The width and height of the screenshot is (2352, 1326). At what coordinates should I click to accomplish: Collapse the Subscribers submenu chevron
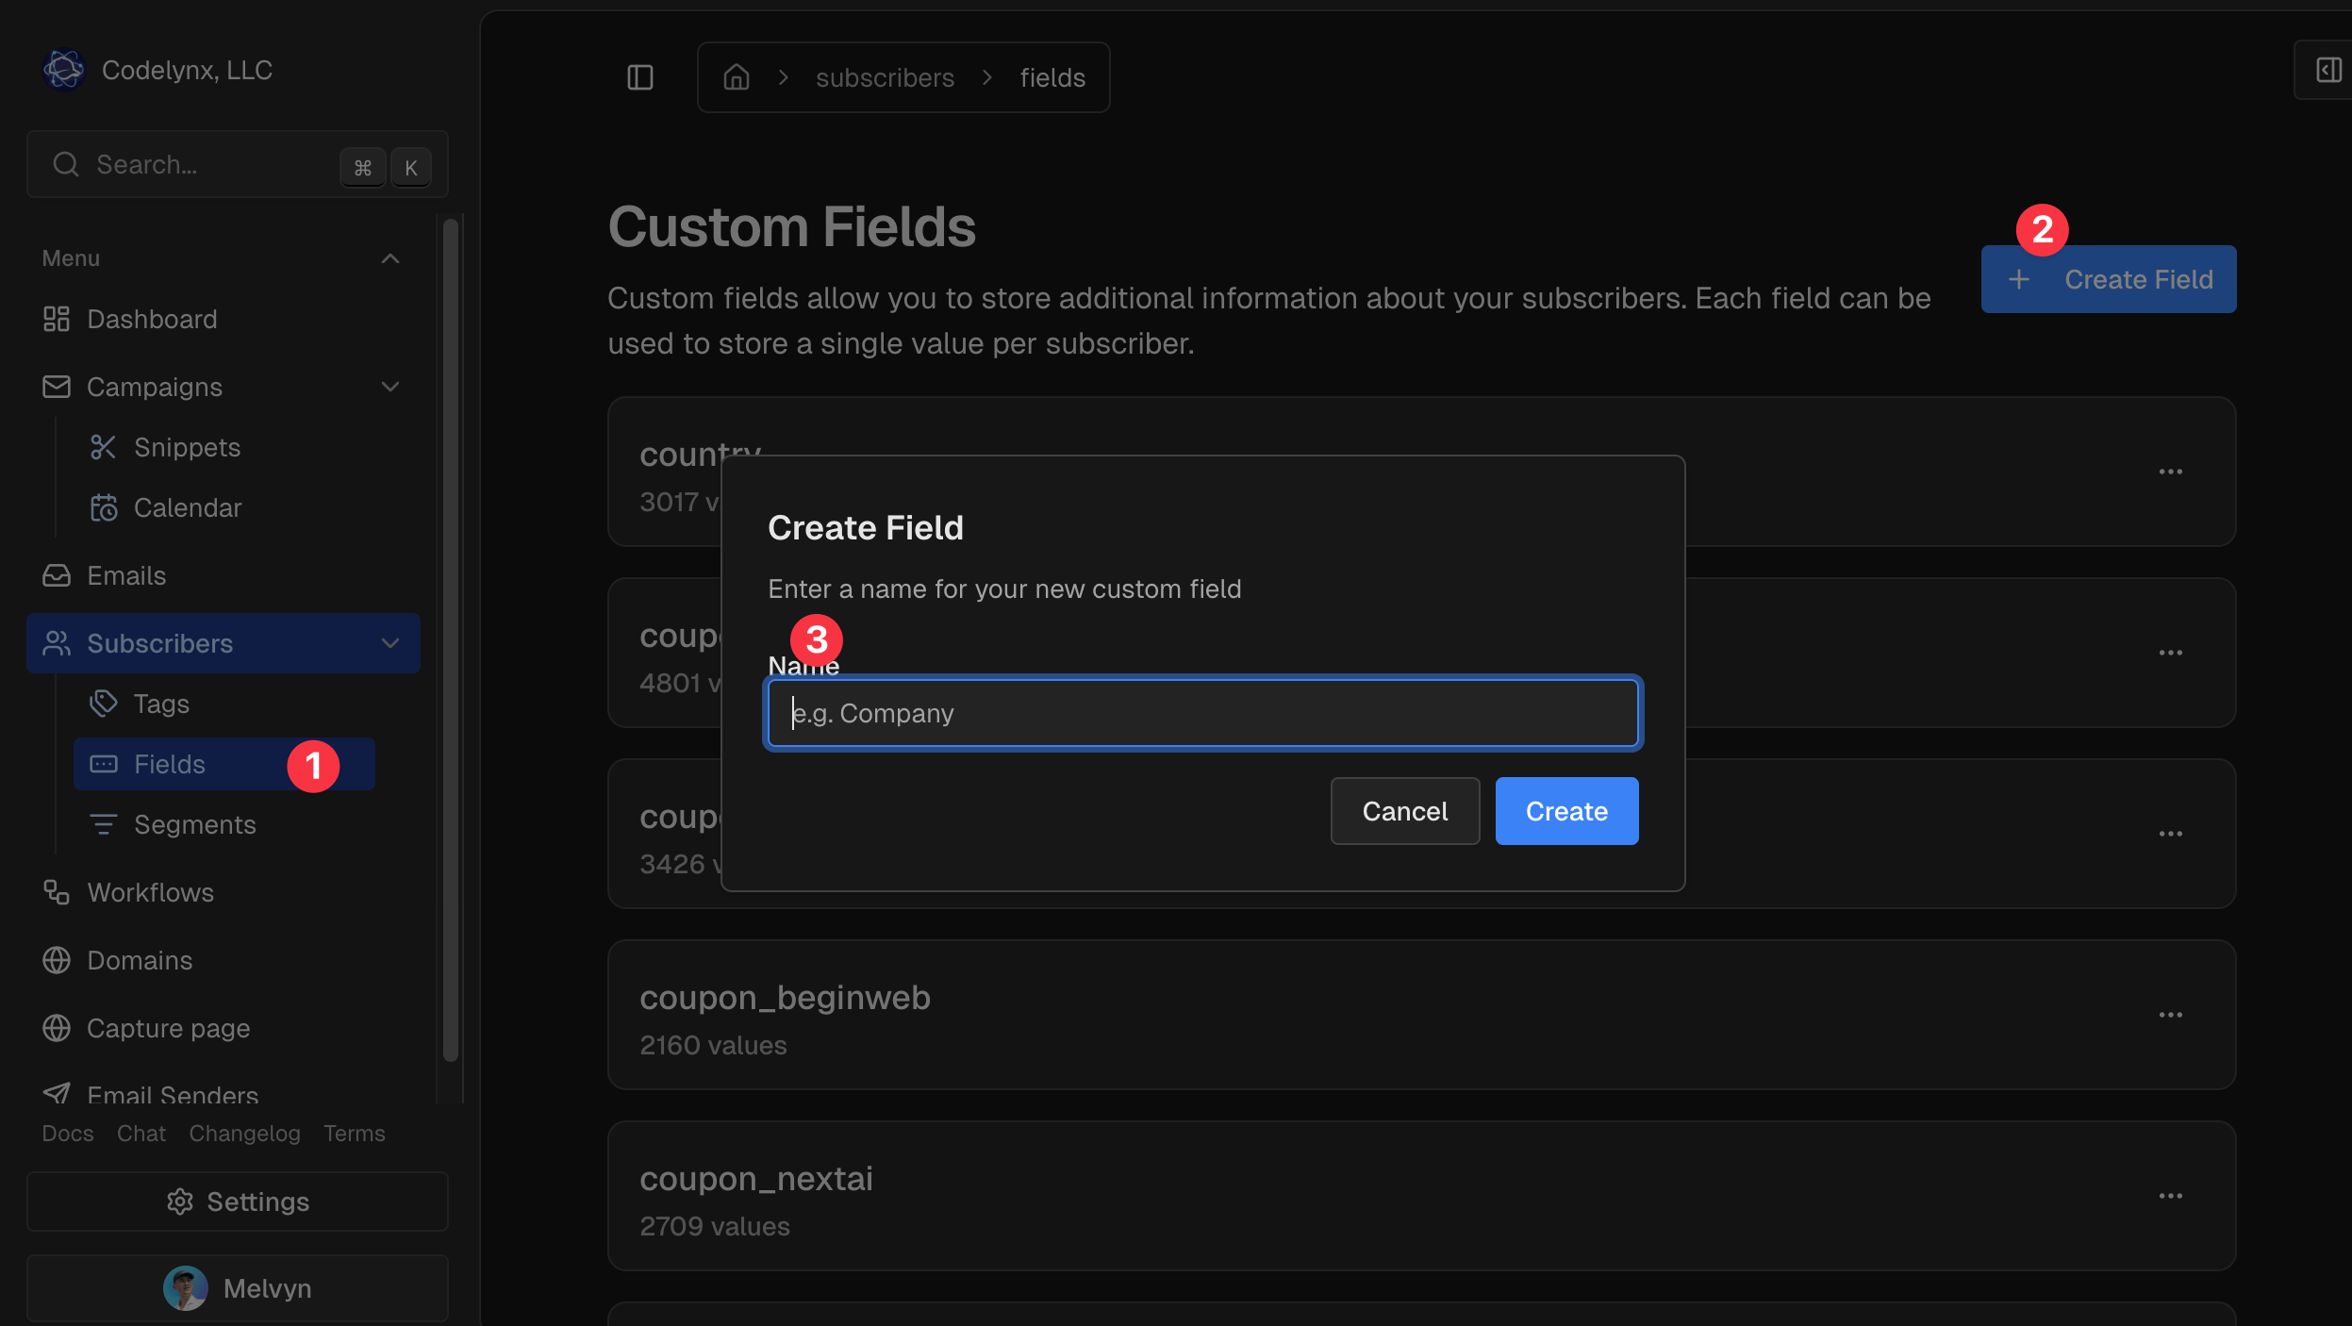pos(390,643)
